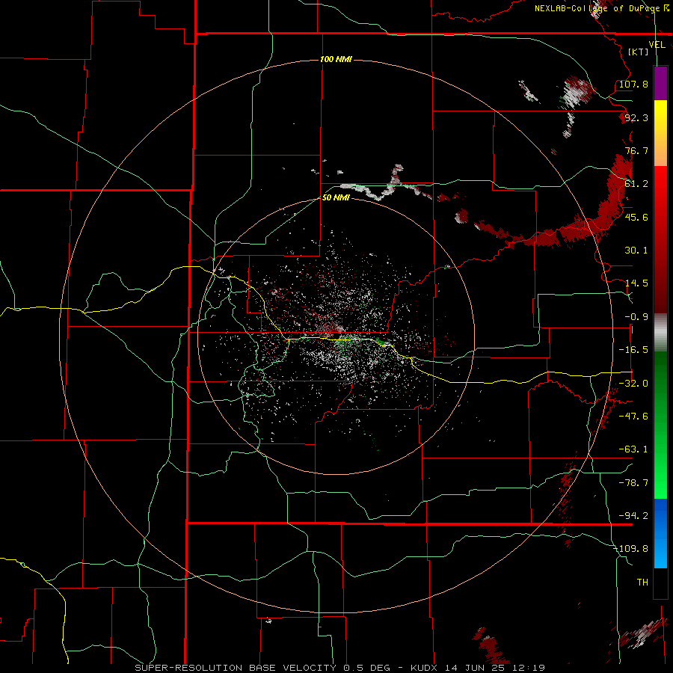Click the purple color segment of velocity scale
Viewport: 673px width, 673px height.
660,83
